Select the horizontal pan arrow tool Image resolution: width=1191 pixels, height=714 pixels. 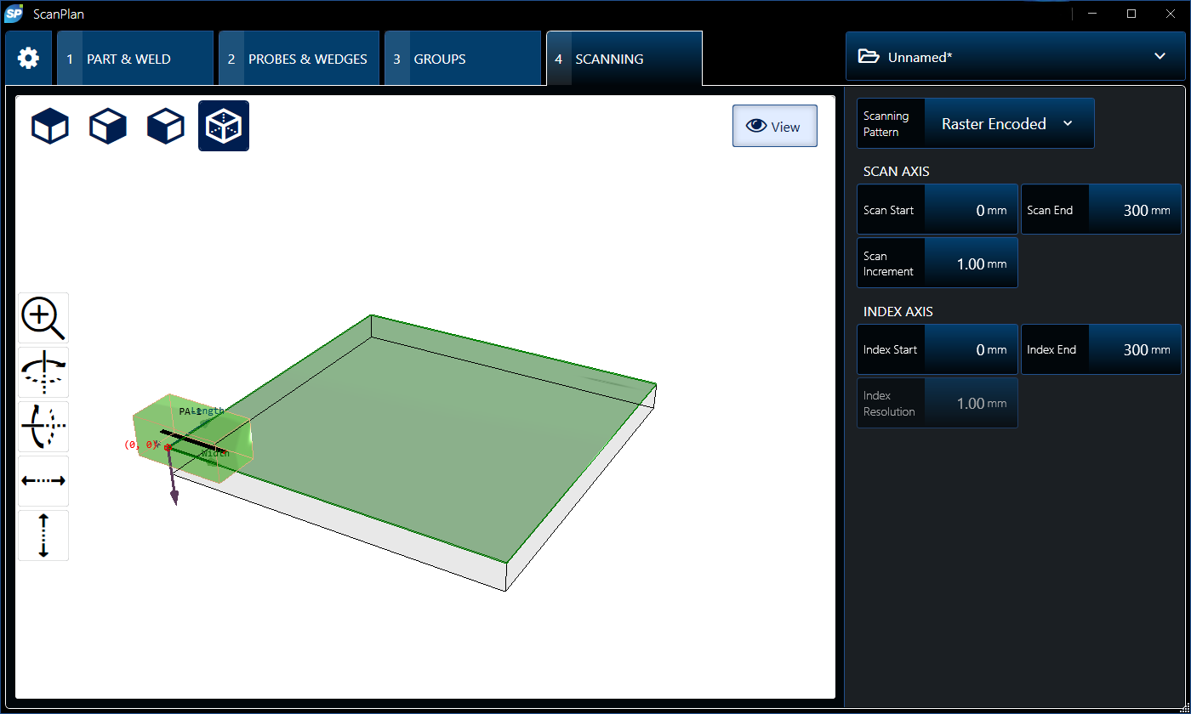[x=43, y=481]
